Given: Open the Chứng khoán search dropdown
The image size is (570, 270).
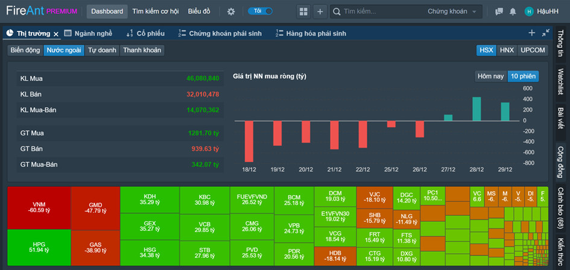Looking at the screenshot, I should click(451, 11).
